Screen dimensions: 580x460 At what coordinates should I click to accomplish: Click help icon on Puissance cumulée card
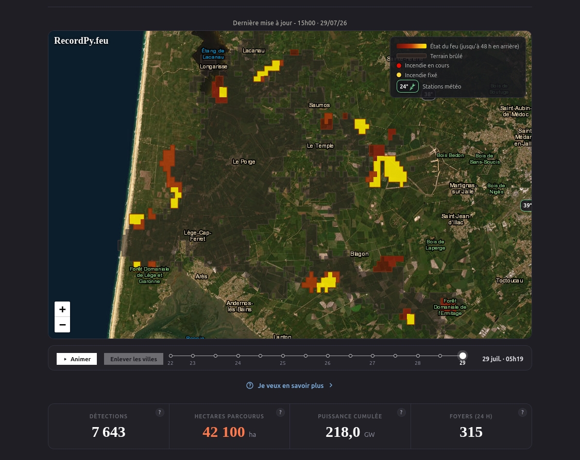tap(401, 412)
